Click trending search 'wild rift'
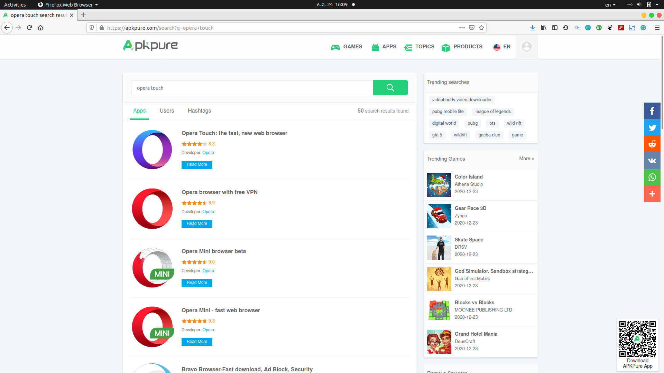This screenshot has height=373, width=664. pos(514,123)
